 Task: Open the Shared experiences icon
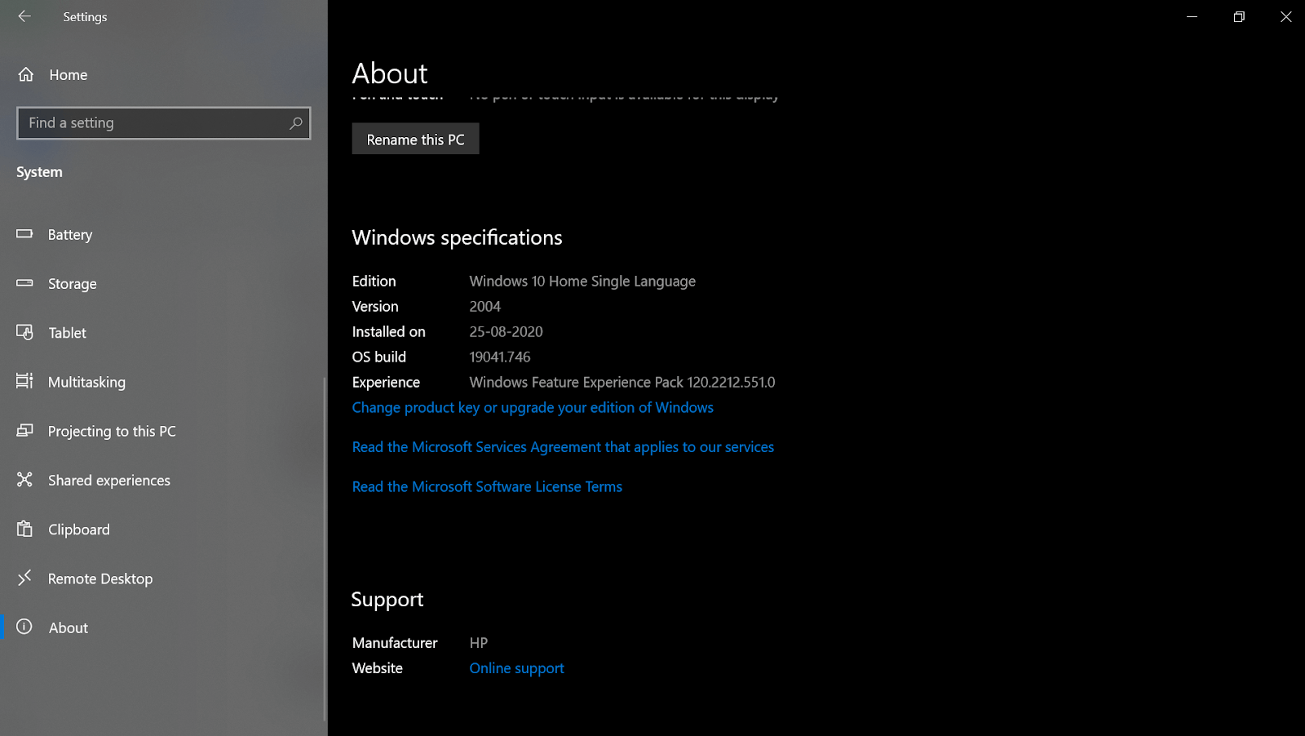coord(24,480)
